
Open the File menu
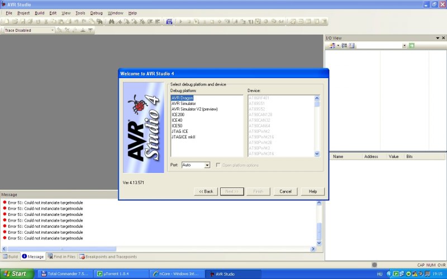point(9,13)
